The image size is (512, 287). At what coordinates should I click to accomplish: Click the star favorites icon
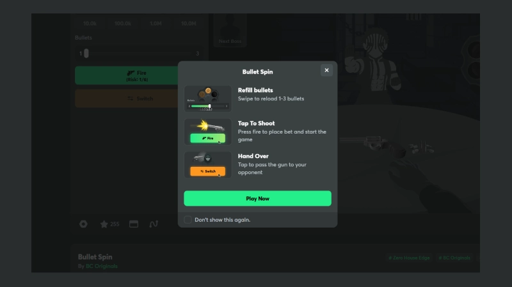coord(104,224)
